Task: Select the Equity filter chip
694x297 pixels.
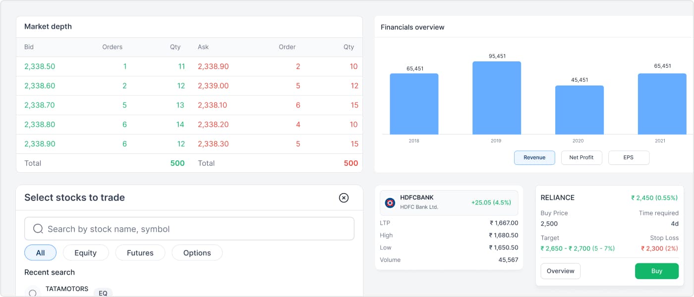Action: coord(85,252)
